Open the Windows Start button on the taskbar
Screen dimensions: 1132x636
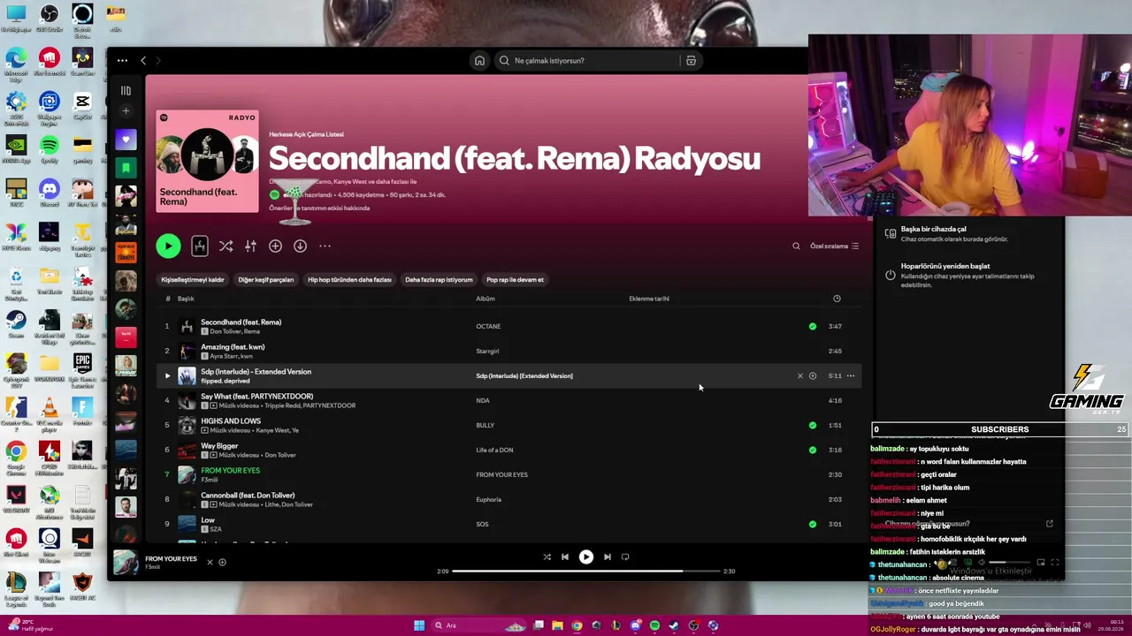coord(419,625)
